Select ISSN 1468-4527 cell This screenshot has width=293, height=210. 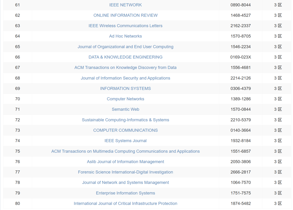(240, 15)
